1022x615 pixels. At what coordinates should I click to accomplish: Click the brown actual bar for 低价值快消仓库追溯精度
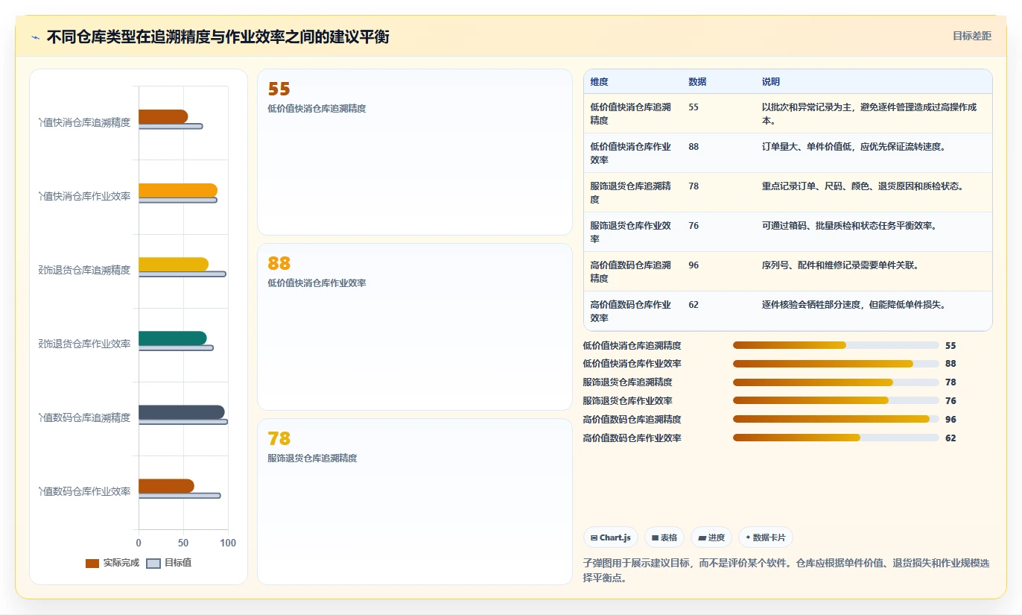click(163, 116)
